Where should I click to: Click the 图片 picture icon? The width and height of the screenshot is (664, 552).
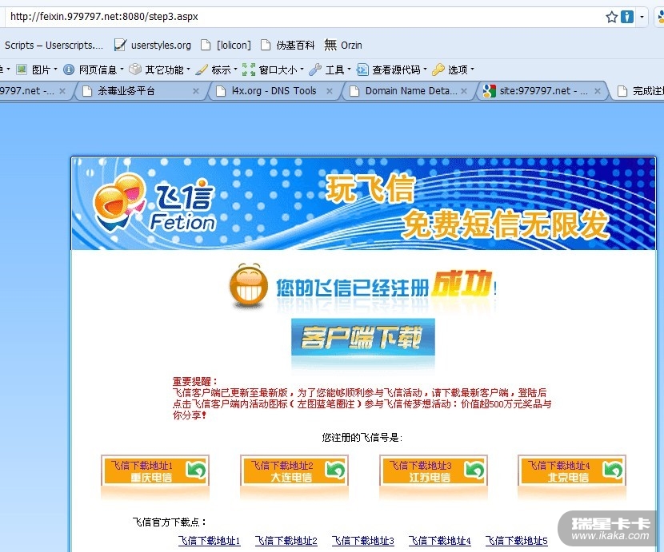[22, 69]
